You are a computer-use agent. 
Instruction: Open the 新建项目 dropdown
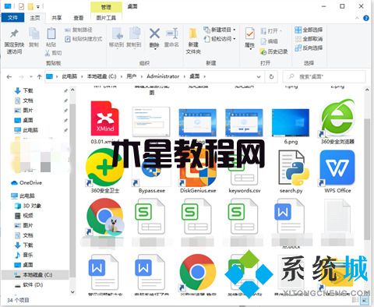(x=220, y=30)
